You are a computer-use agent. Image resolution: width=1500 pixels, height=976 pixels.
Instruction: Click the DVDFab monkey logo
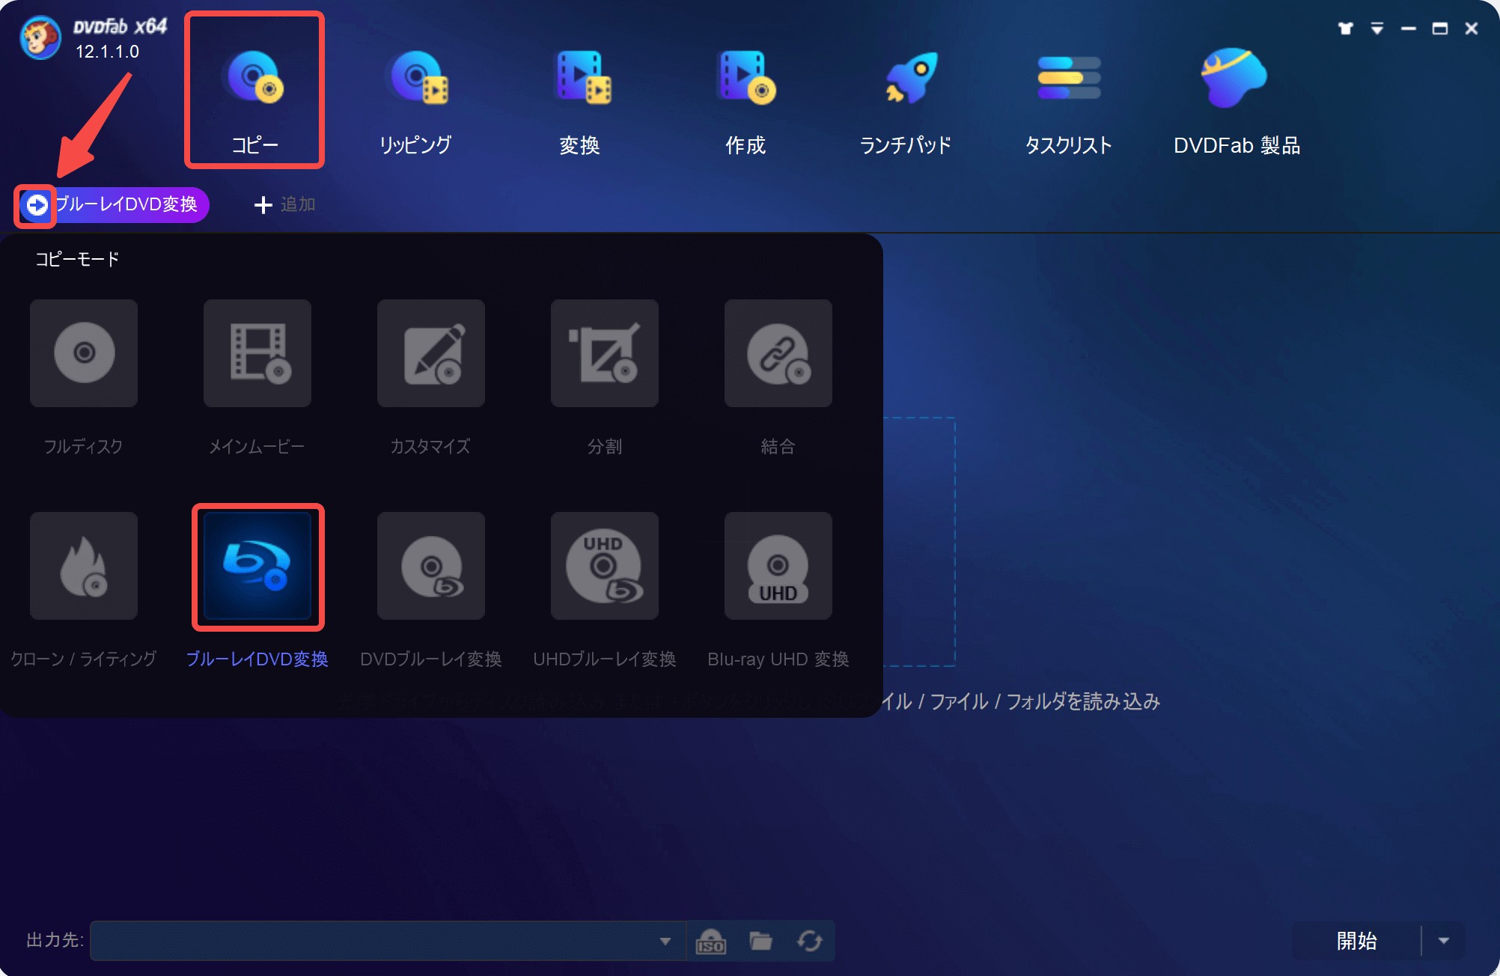[40, 37]
